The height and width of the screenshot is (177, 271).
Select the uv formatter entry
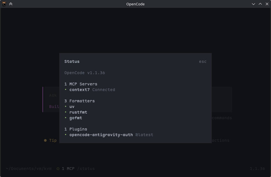pos(72,107)
